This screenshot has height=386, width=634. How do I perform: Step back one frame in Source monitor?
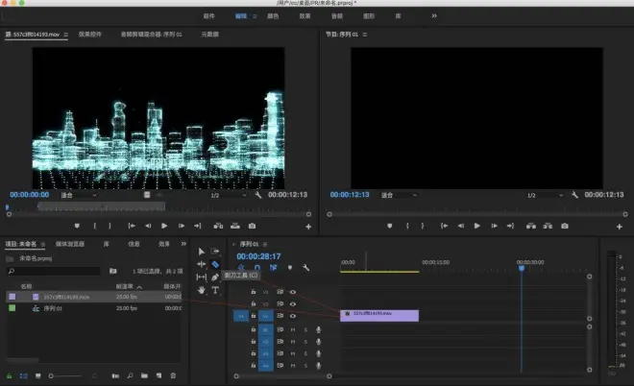pyautogui.click(x=148, y=226)
